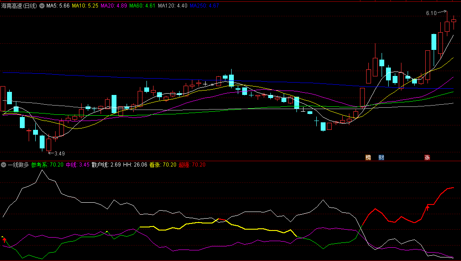This screenshot has height=261, width=461.
Task: Click the yellow dot on green indicator line
Action: tap(107, 231)
